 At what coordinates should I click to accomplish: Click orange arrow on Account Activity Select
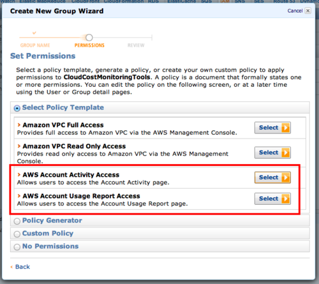coord(286,177)
